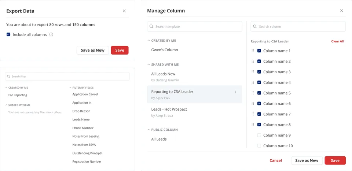The width and height of the screenshot is (352, 171).
Task: Select Reporting to CSA Leader template
Action: 194,94
